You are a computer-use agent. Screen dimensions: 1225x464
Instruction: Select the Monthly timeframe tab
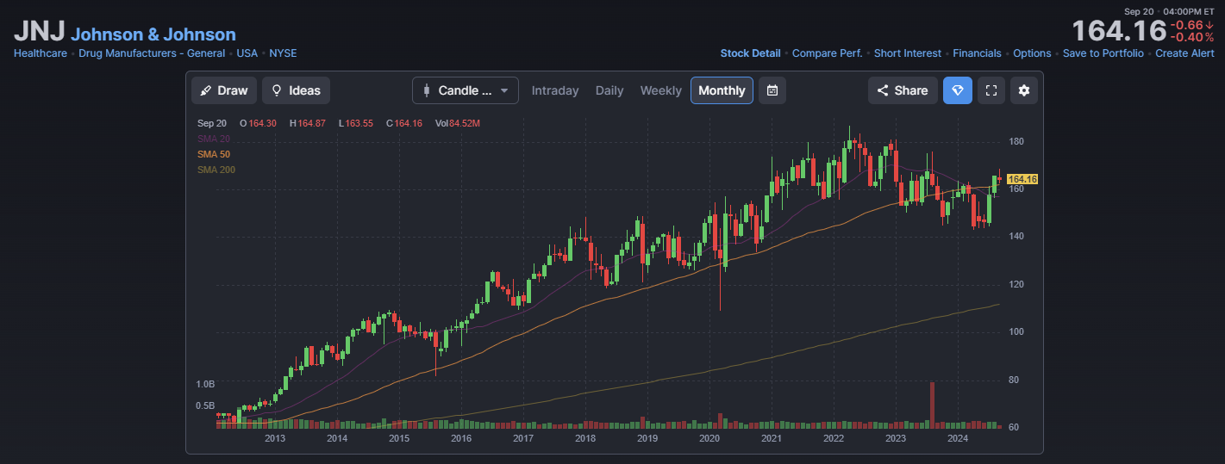pos(722,90)
